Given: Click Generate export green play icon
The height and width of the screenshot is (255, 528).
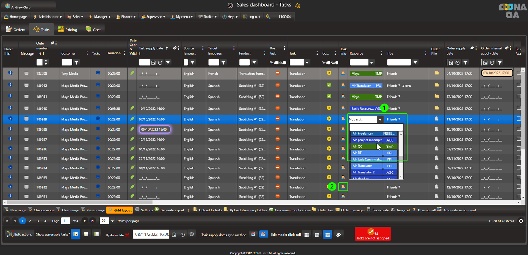Looking at the screenshot, I should 157,210.
